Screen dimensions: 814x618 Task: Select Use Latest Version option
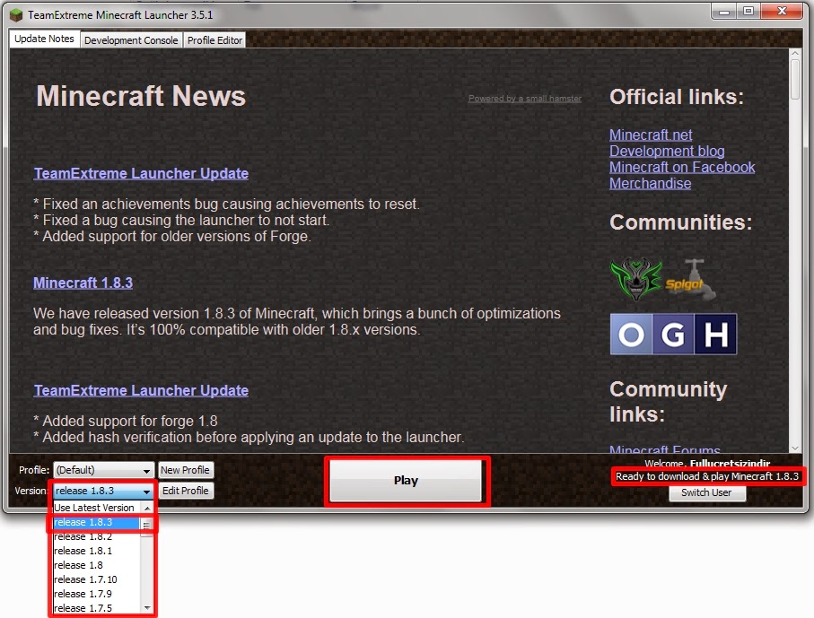(x=97, y=508)
